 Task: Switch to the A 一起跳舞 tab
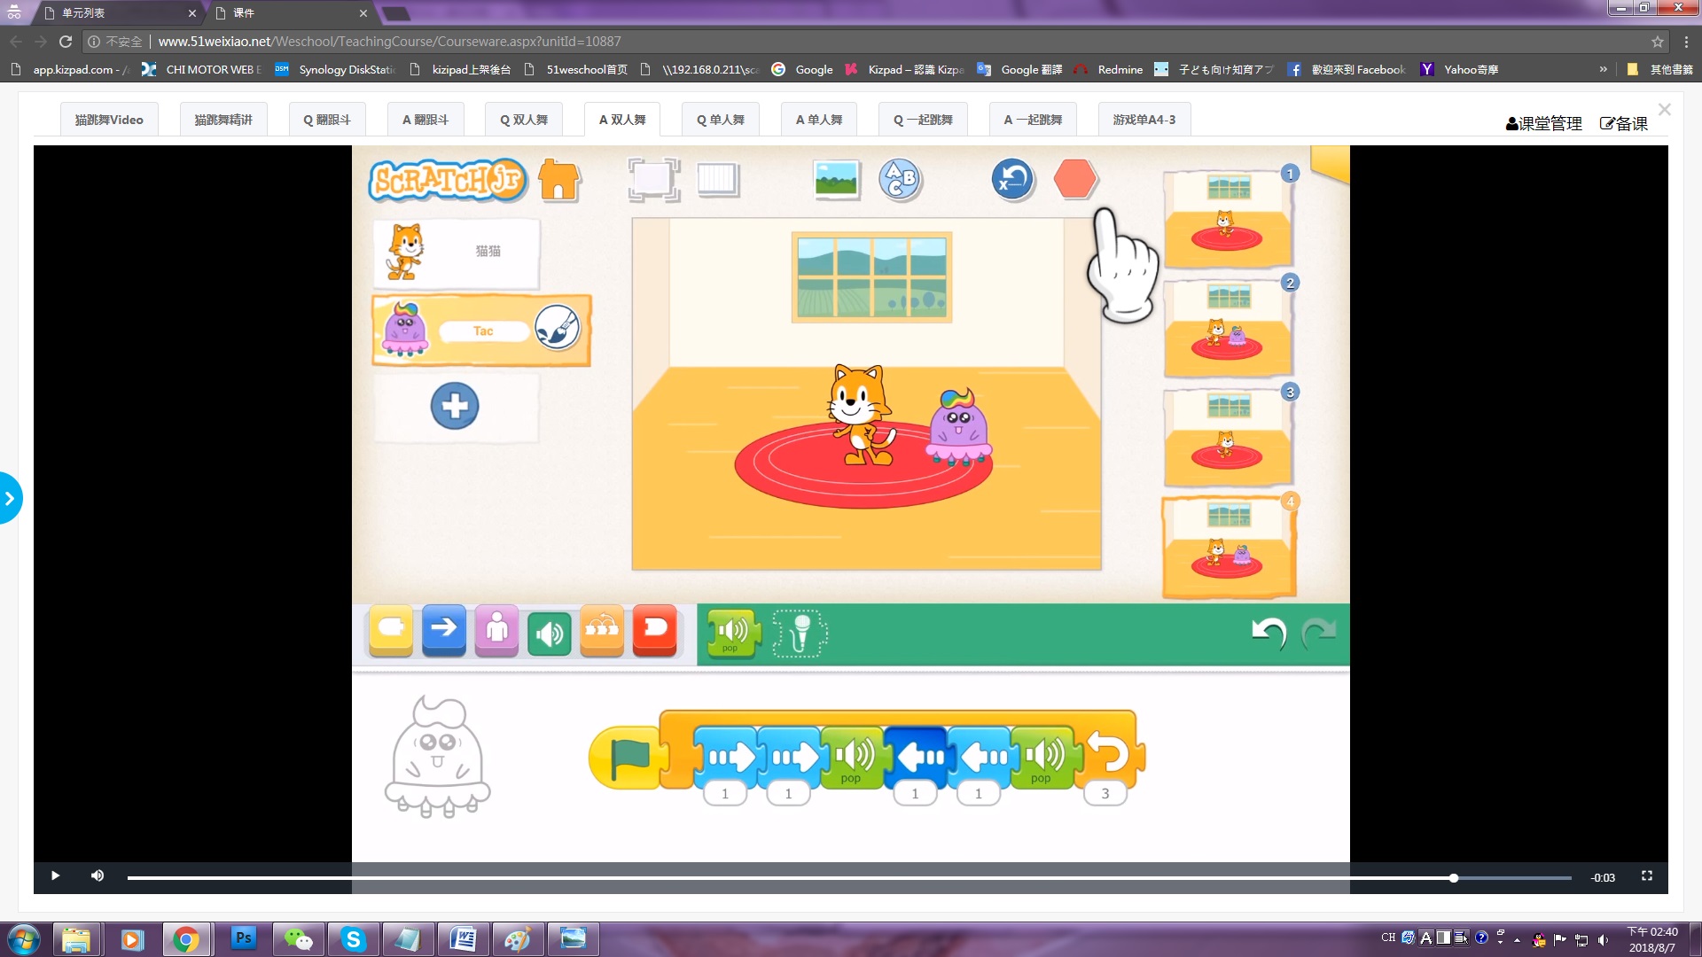coord(1033,120)
